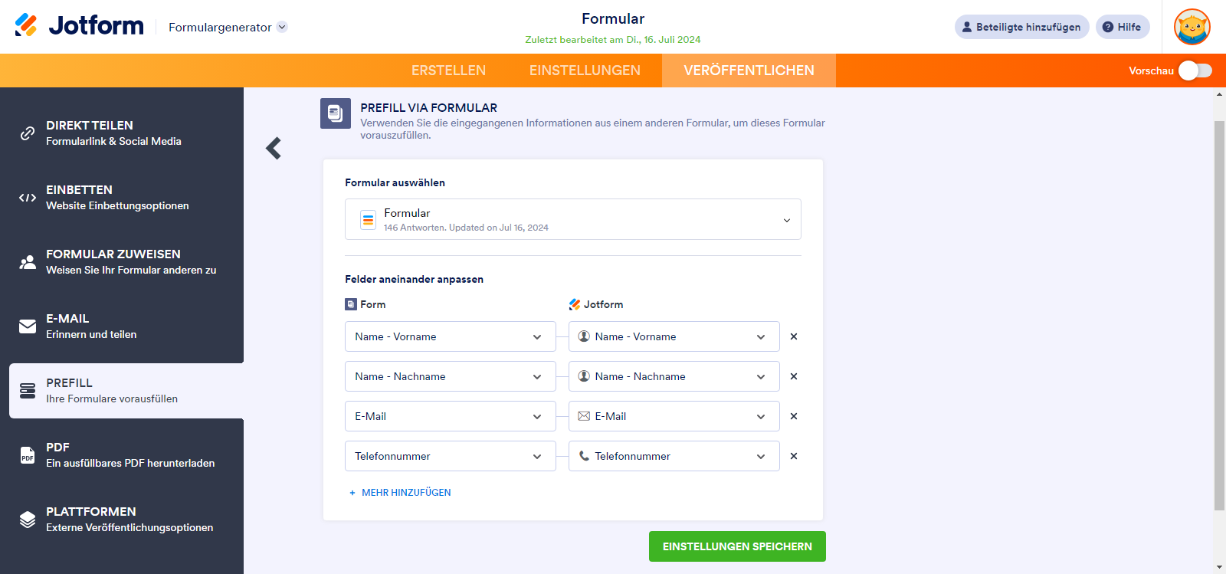Open Form column Name - Nachname dropdown

451,376
